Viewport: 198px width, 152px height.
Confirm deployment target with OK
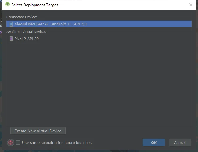point(154,142)
